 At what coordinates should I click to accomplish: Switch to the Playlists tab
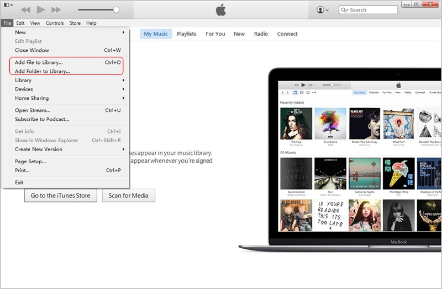click(187, 34)
